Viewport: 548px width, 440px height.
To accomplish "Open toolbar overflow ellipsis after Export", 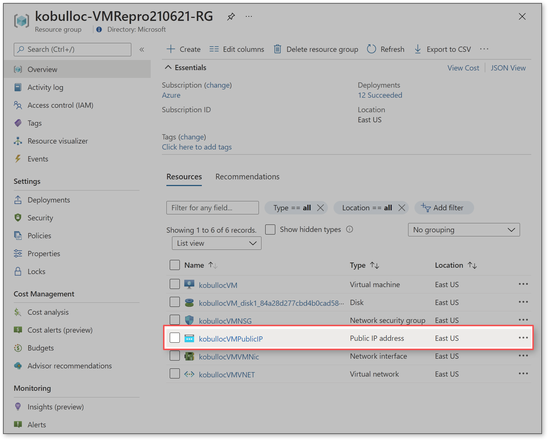I will [484, 49].
